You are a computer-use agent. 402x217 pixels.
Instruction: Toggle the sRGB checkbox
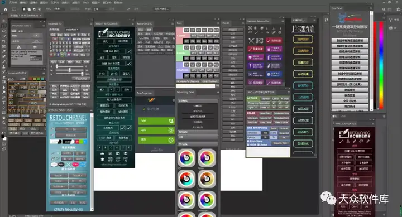[x=248, y=144]
